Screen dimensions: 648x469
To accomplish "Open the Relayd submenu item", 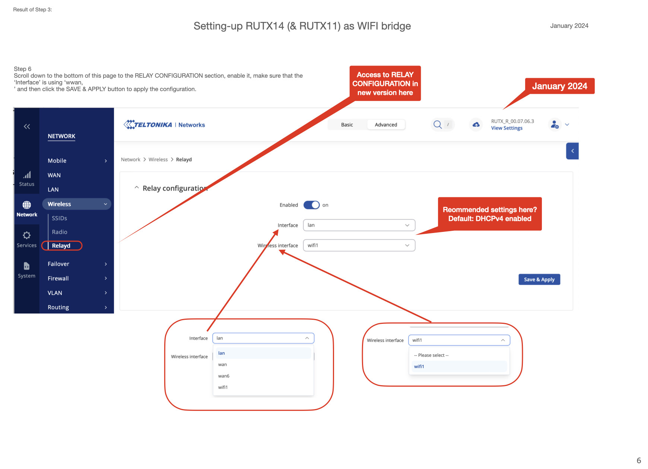I will pyautogui.click(x=61, y=246).
